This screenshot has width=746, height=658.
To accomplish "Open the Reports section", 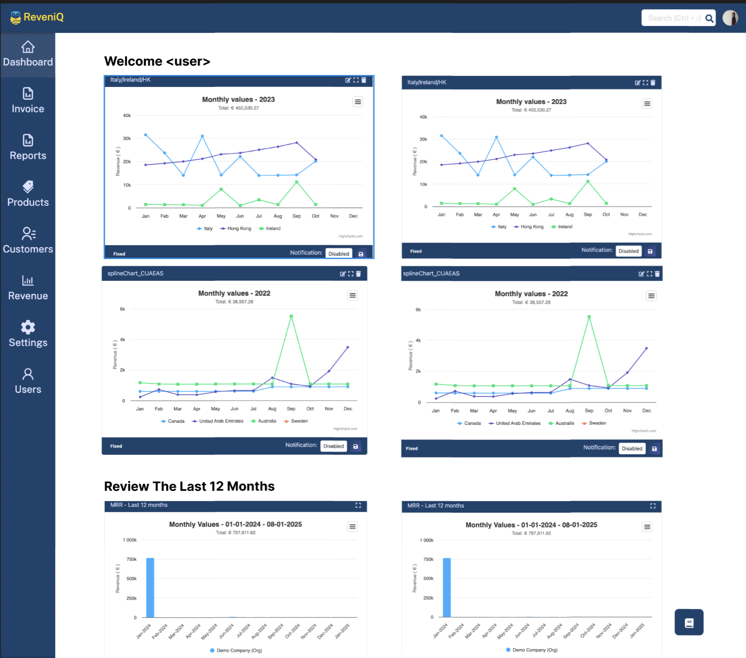I will click(28, 148).
